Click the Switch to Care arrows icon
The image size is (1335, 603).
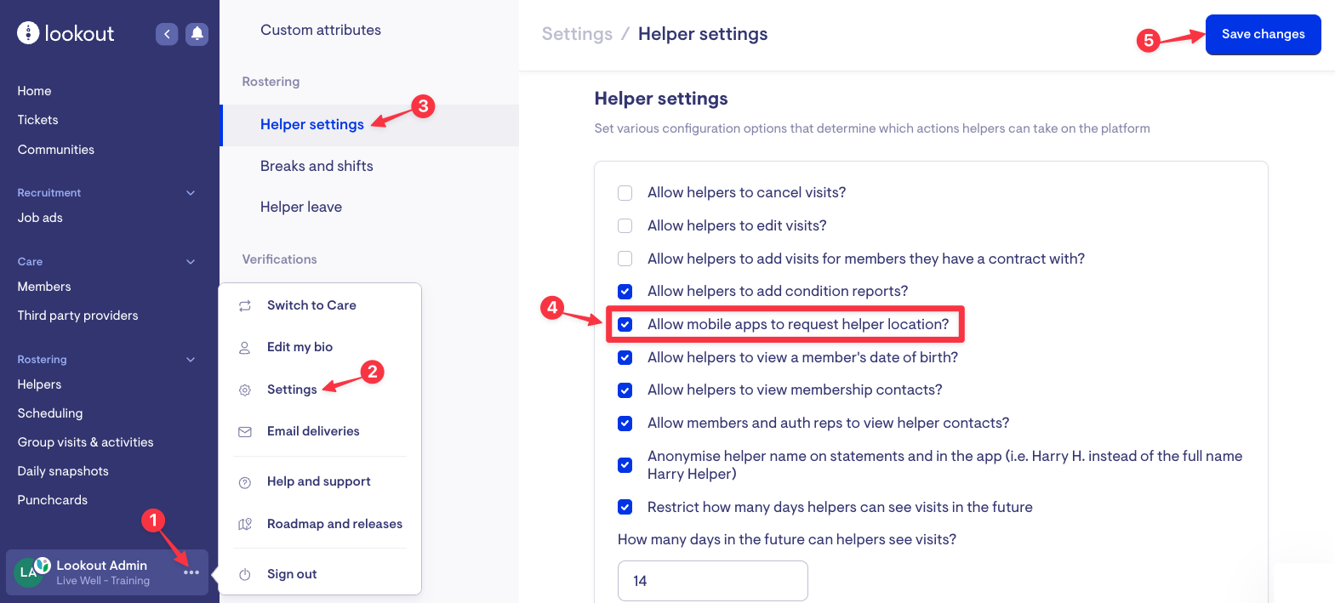coord(245,306)
